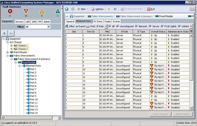Select Chassis 2 in tree
Screen dimensions: 197x126
click(23, 49)
